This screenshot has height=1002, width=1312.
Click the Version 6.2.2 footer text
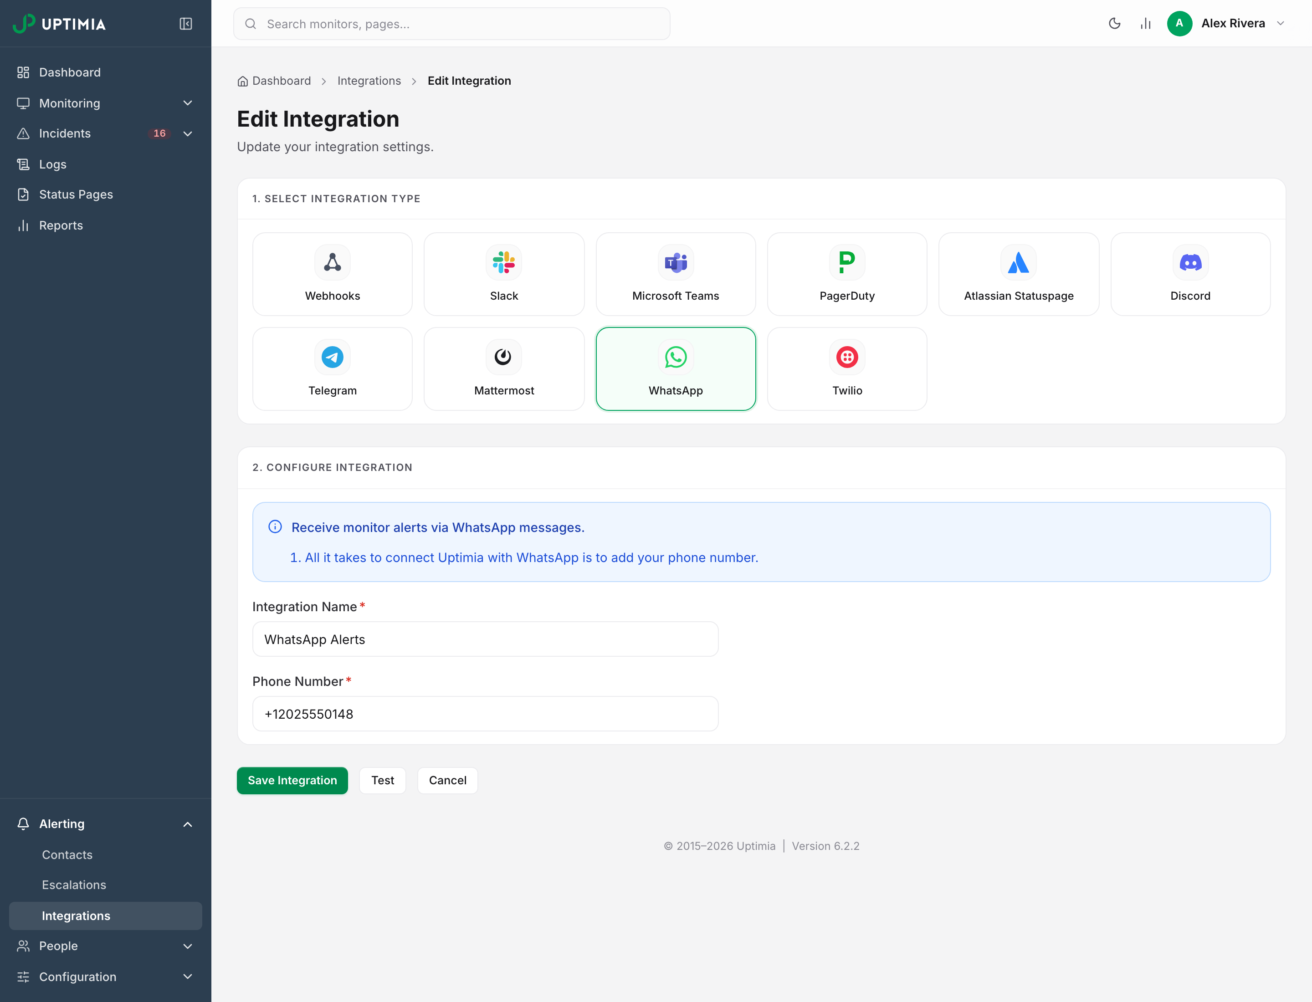pyautogui.click(x=825, y=846)
